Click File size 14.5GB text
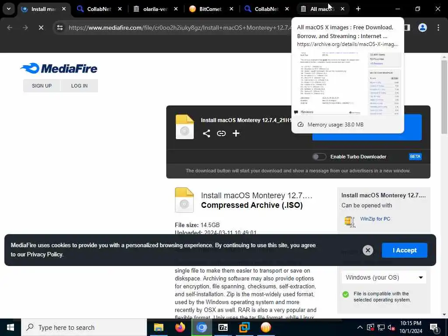The height and width of the screenshot is (336, 448). pyautogui.click(x=197, y=225)
